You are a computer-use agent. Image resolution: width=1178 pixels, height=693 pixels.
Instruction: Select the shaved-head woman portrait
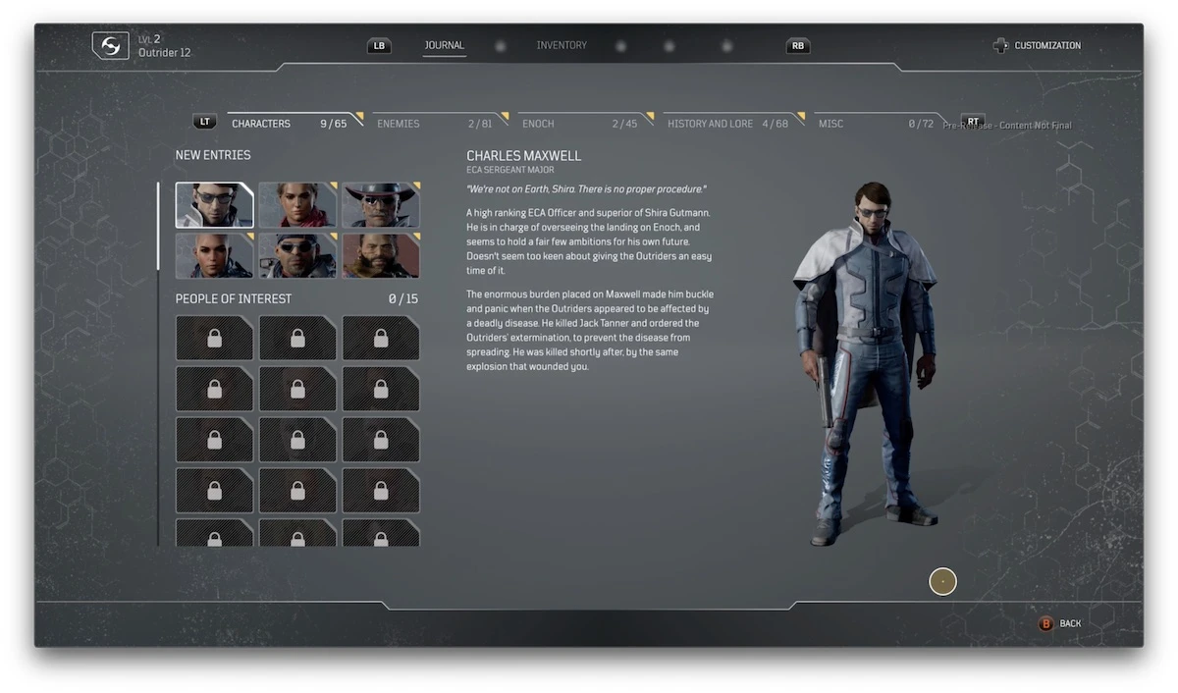point(214,255)
